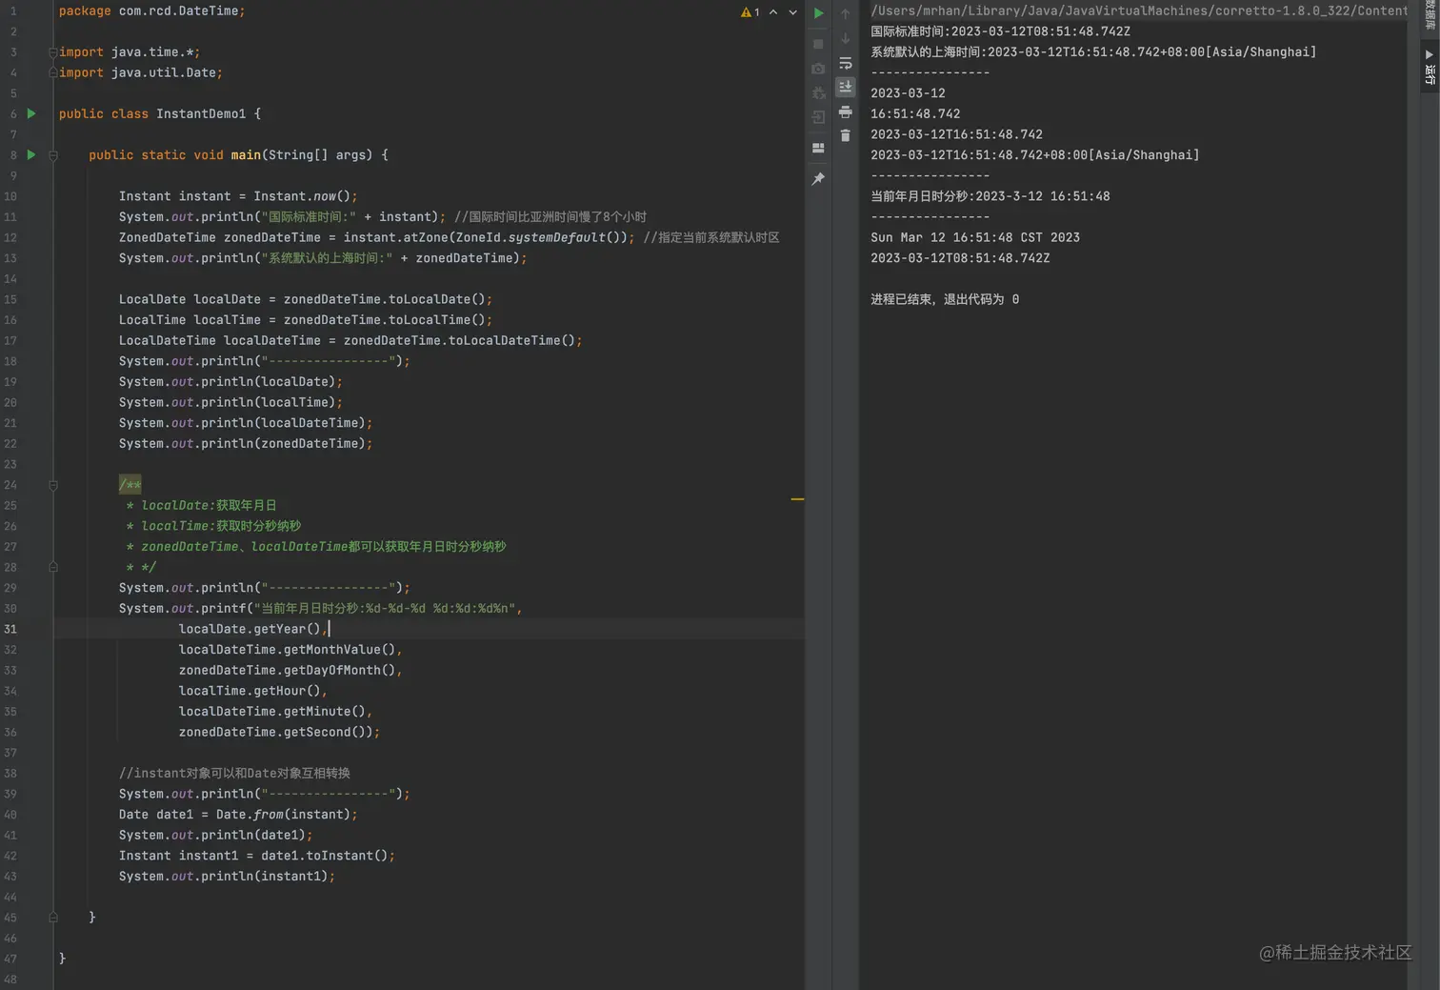Click the console line starting with 系统默认的上海时间
The image size is (1440, 990).
pyautogui.click(x=1093, y=52)
